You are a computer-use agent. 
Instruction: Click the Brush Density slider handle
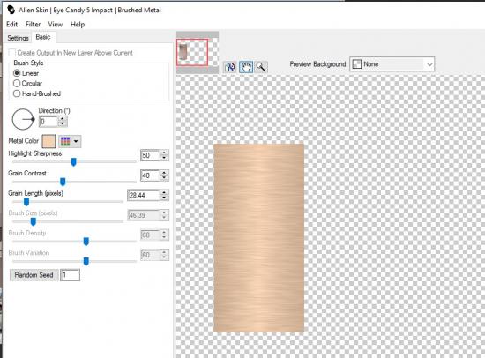86,242
